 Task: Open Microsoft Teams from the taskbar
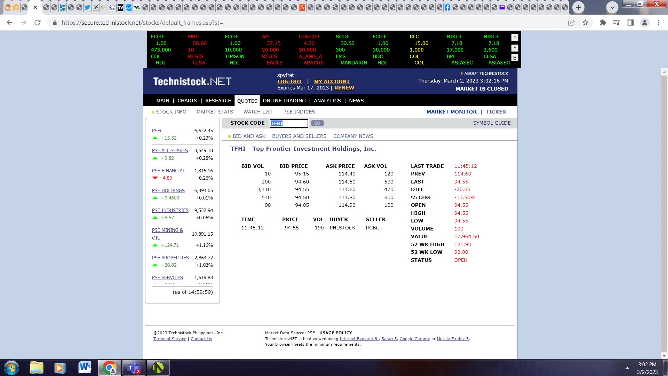point(134,368)
